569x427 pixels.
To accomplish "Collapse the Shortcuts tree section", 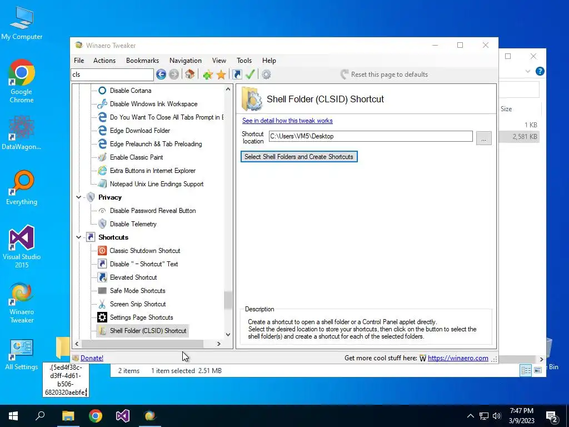I will tap(79, 237).
